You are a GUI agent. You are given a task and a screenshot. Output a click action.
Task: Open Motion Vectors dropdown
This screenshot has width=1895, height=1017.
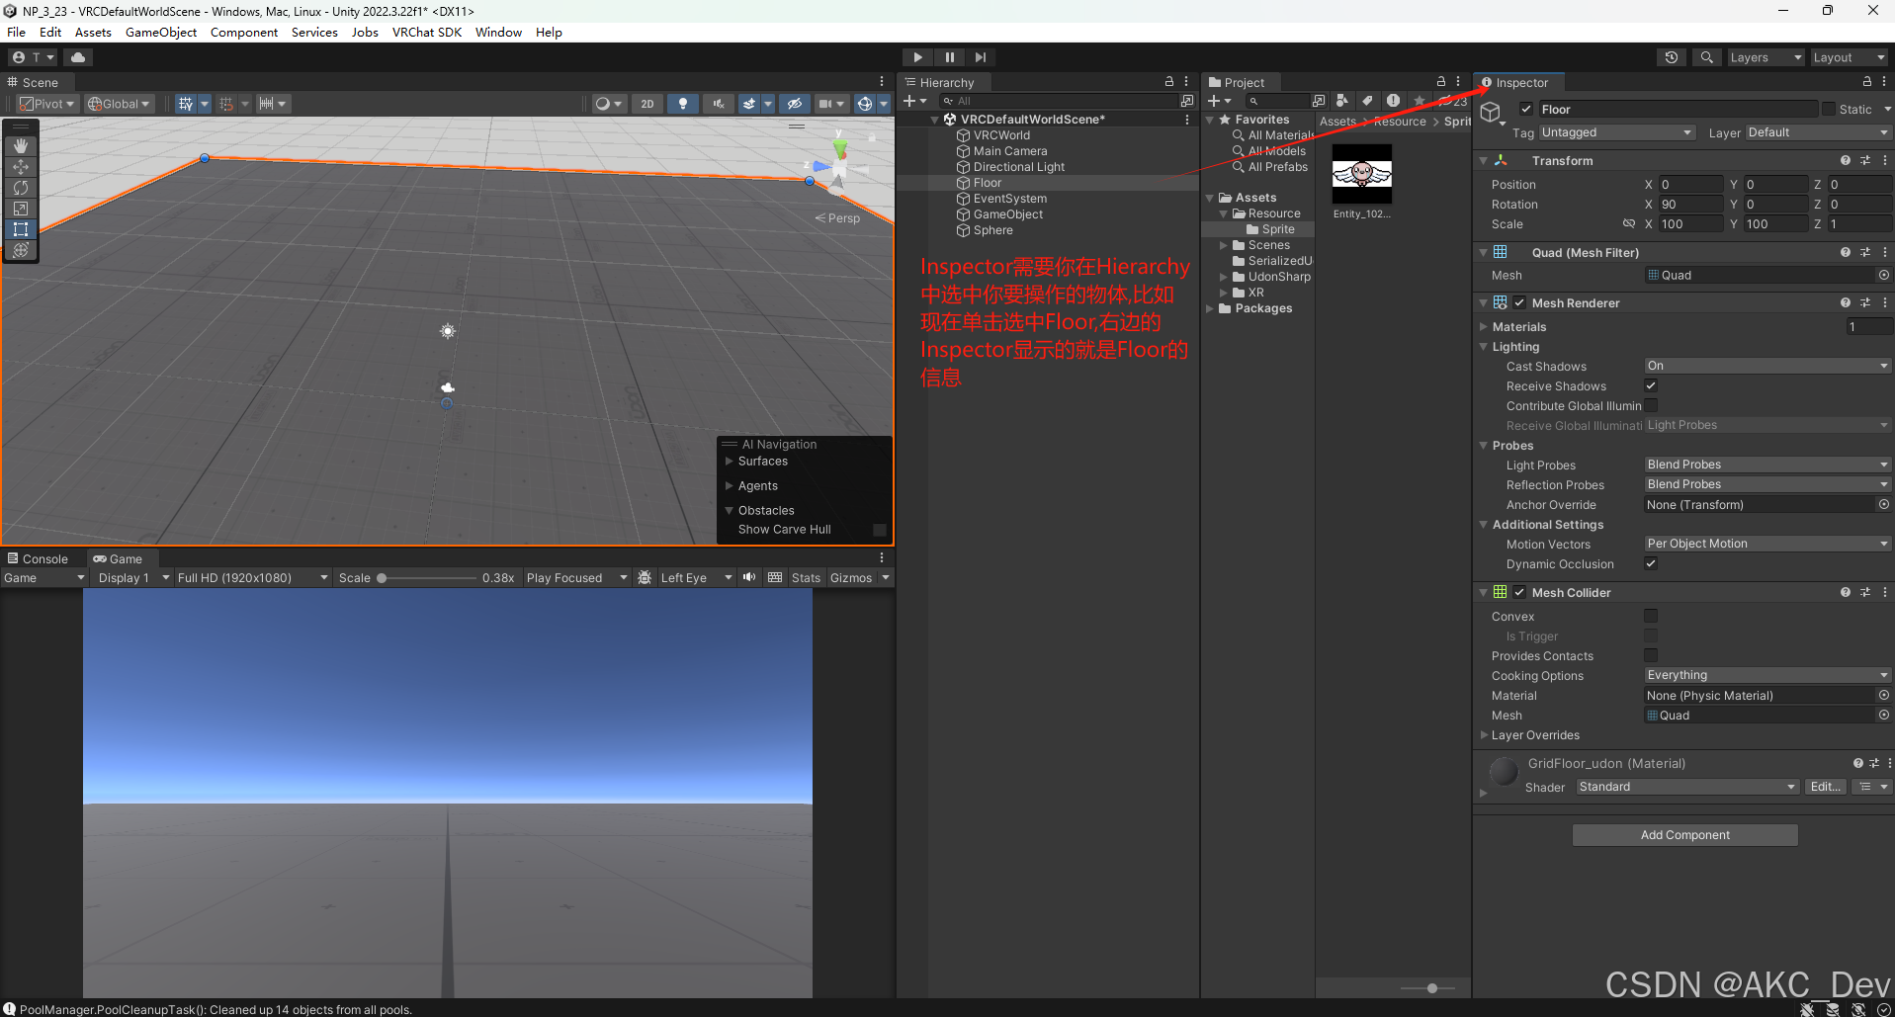[1767, 544]
